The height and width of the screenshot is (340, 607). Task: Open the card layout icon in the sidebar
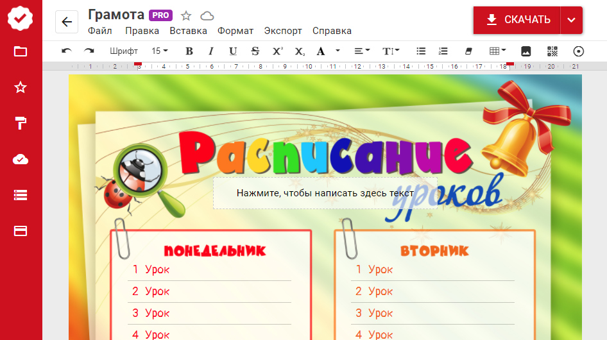pyautogui.click(x=20, y=231)
